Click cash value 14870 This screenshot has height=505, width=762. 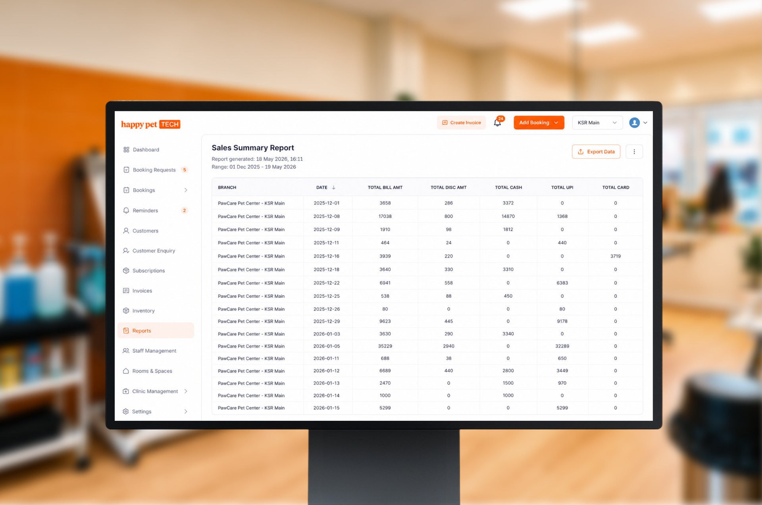coord(508,216)
